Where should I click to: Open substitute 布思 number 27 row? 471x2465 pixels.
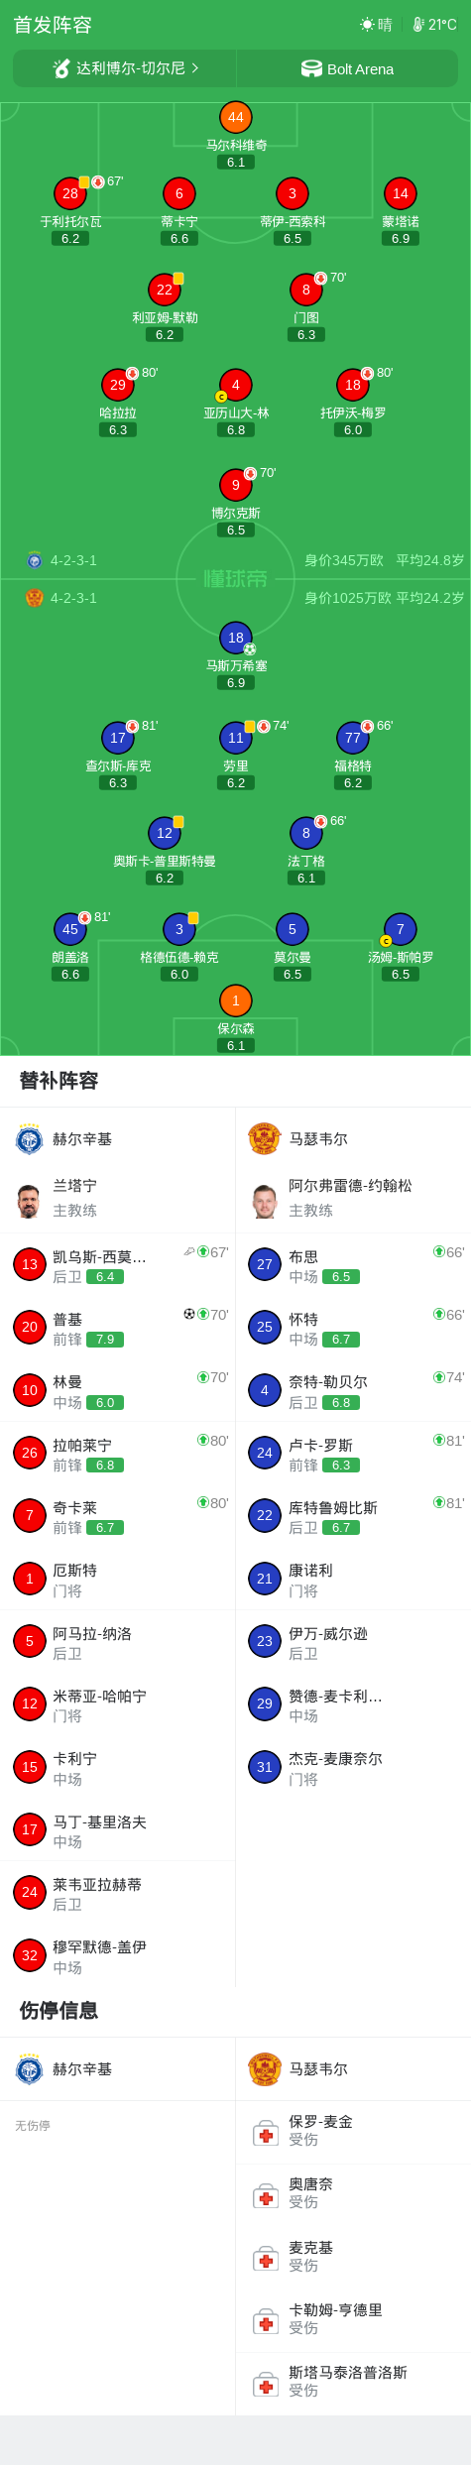click(x=353, y=1264)
